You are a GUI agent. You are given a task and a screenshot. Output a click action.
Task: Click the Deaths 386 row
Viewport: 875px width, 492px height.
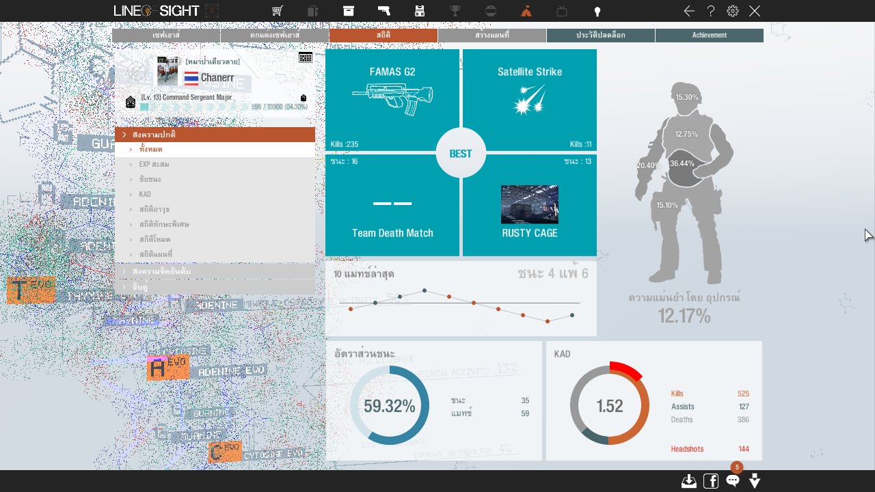point(710,420)
